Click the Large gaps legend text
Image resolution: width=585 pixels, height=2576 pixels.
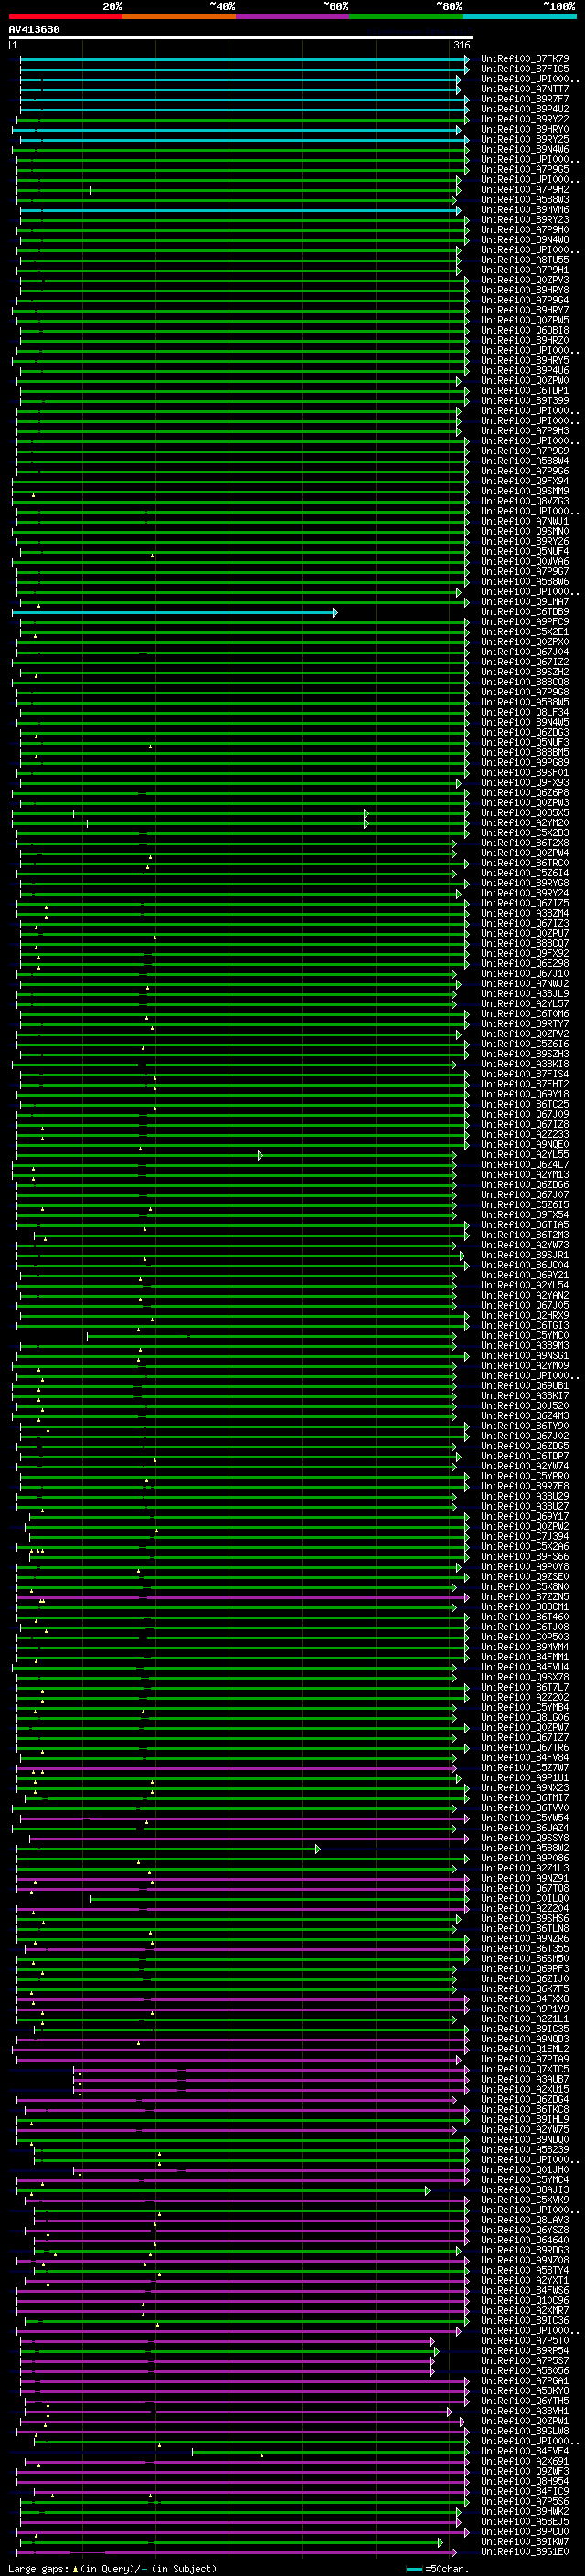[112, 2568]
